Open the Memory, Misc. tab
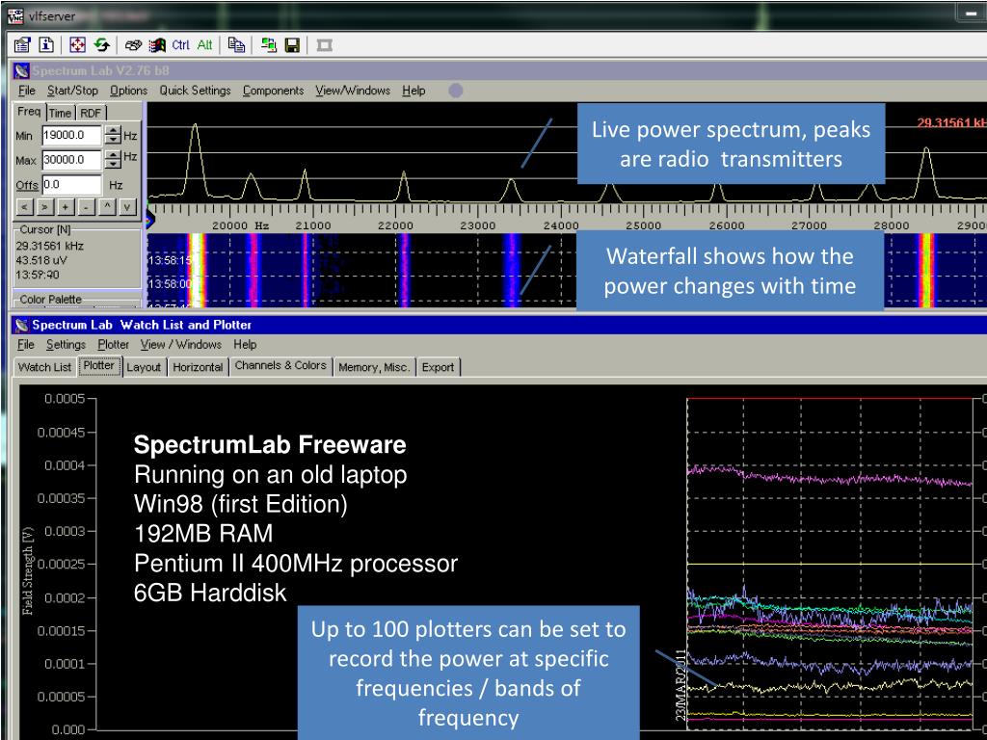Image resolution: width=987 pixels, height=740 pixels. 374,367
